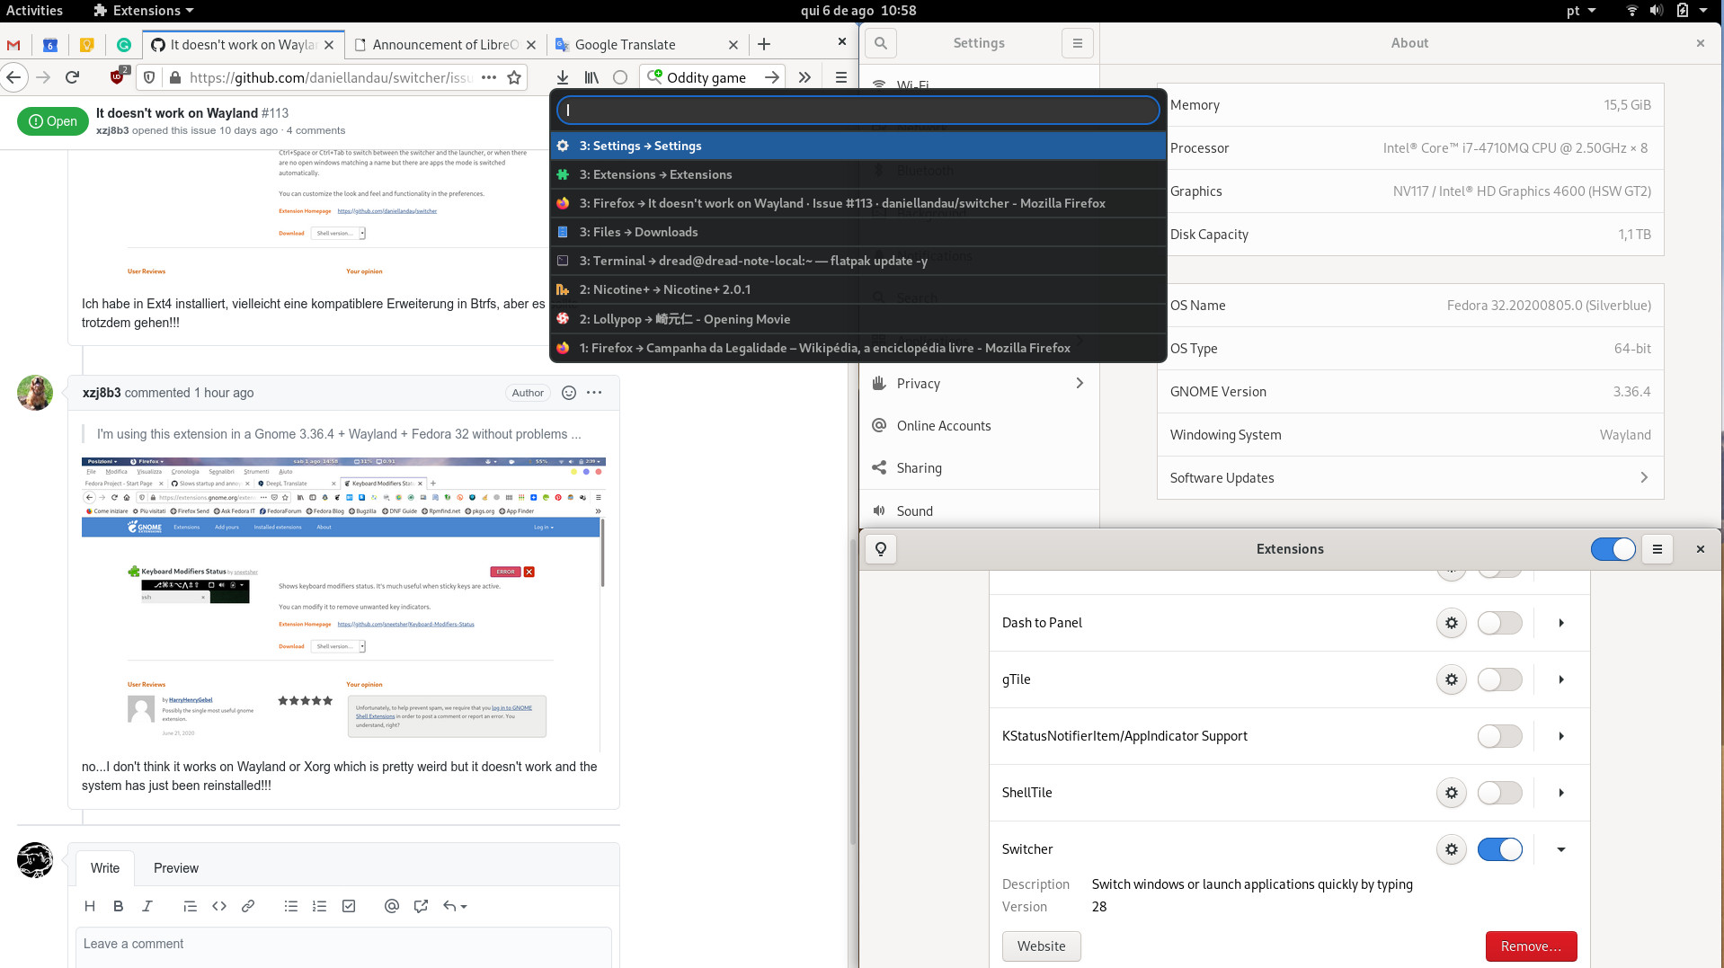
Task: Select 'Nicotine+ 2.0.1' switcher entry
Action: pos(858,289)
